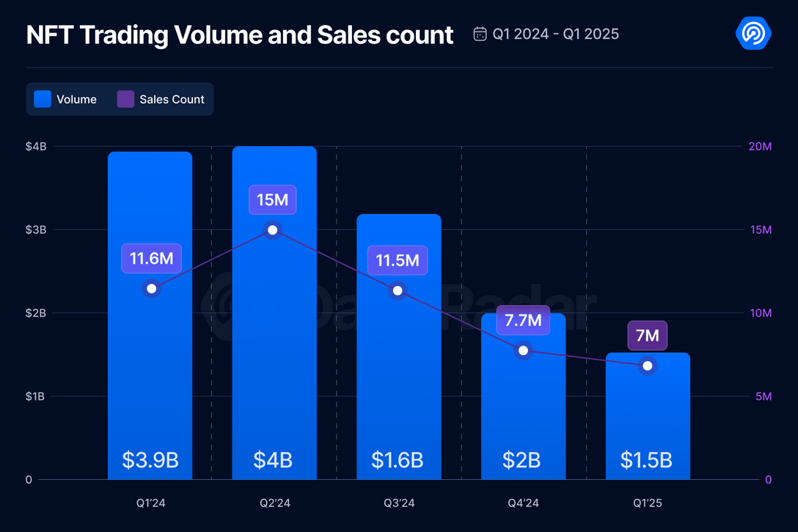Click the blue Volume color swatch
Screen dimensions: 798x532
click(x=43, y=99)
